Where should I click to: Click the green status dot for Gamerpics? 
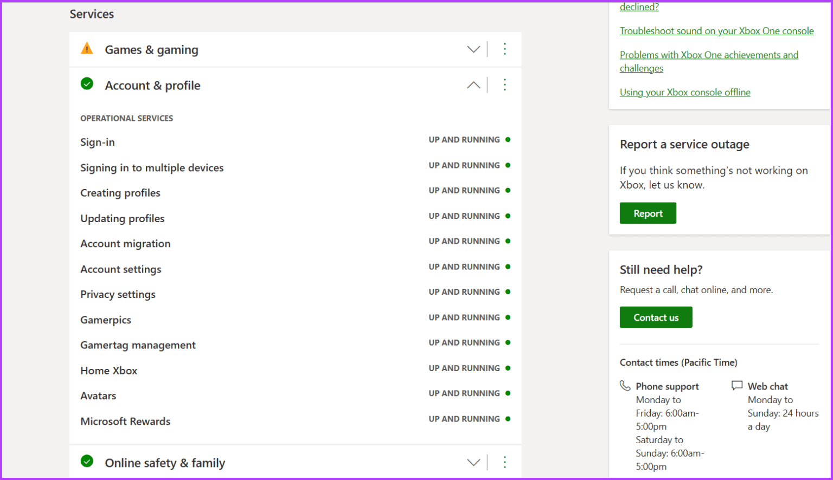coord(508,317)
